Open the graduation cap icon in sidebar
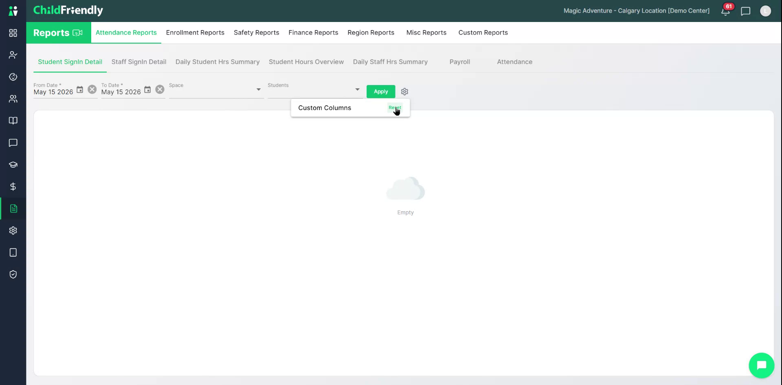 (x=13, y=165)
